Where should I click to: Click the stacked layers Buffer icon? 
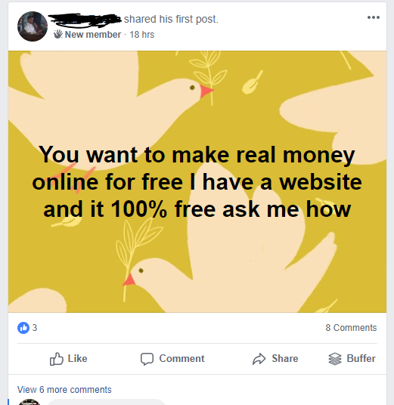click(x=335, y=359)
